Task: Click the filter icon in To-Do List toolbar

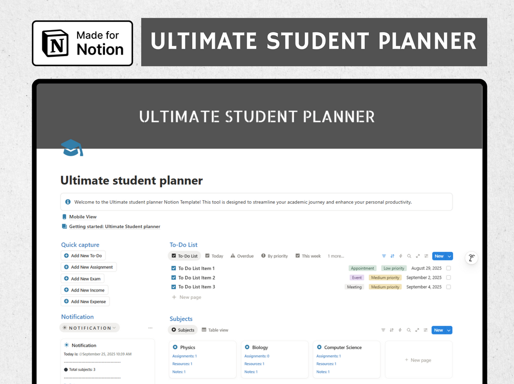Action: click(x=384, y=256)
